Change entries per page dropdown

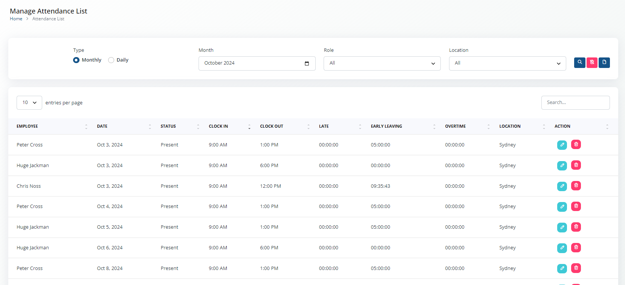pos(29,103)
